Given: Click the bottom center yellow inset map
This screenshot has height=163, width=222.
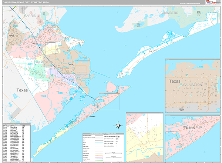Looking at the screenshot, I should pyautogui.click(x=144, y=137).
